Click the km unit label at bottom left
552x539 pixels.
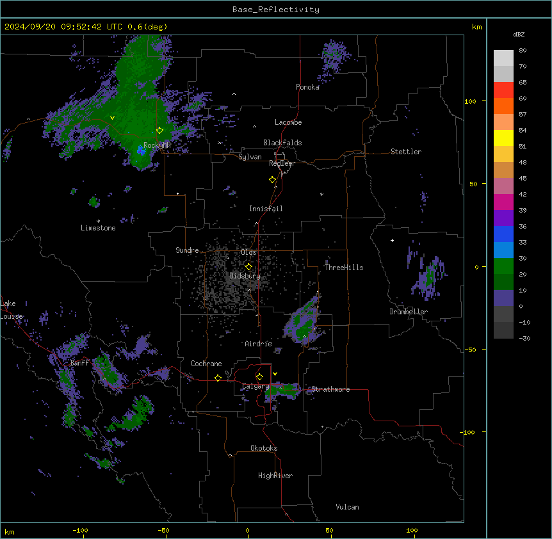(x=10, y=531)
